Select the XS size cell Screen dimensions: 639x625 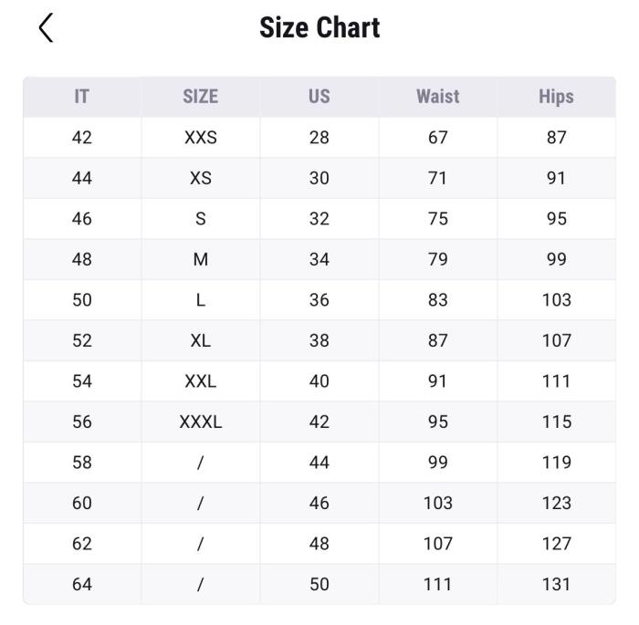click(201, 178)
